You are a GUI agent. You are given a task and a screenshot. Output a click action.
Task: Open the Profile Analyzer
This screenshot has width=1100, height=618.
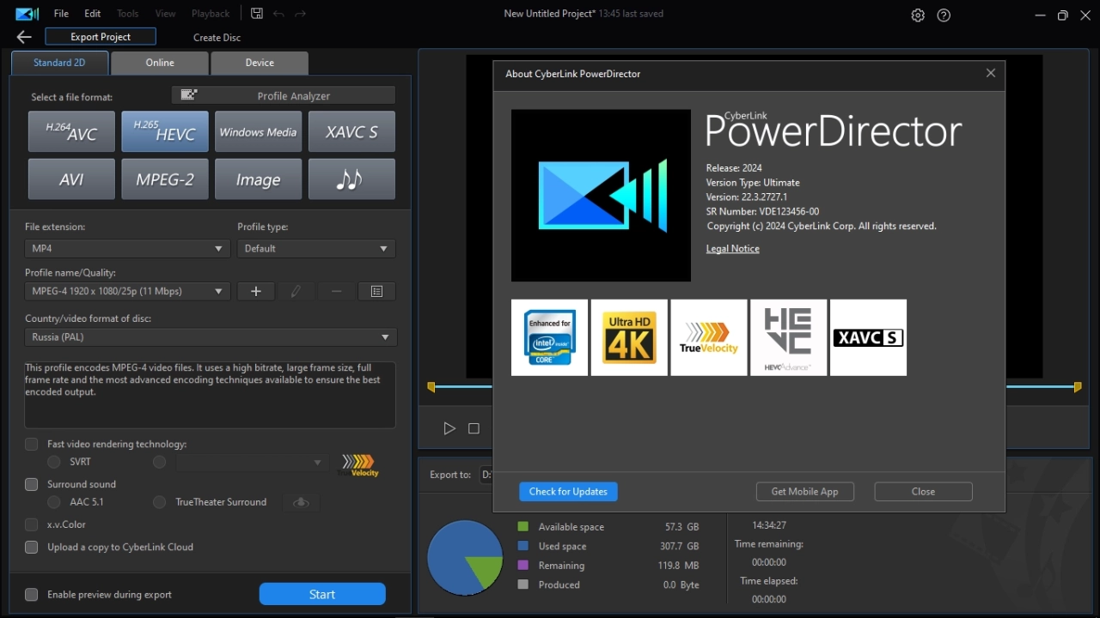tap(284, 95)
